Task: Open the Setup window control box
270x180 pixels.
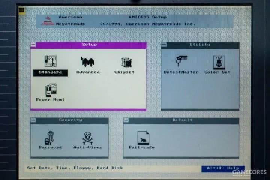Action: click(x=33, y=45)
